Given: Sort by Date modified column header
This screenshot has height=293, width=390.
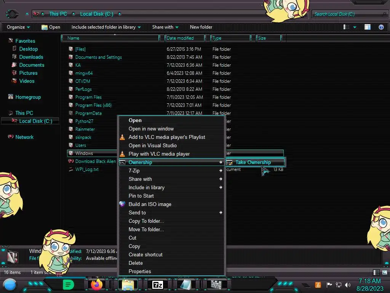Looking at the screenshot, I should tap(185, 38).
